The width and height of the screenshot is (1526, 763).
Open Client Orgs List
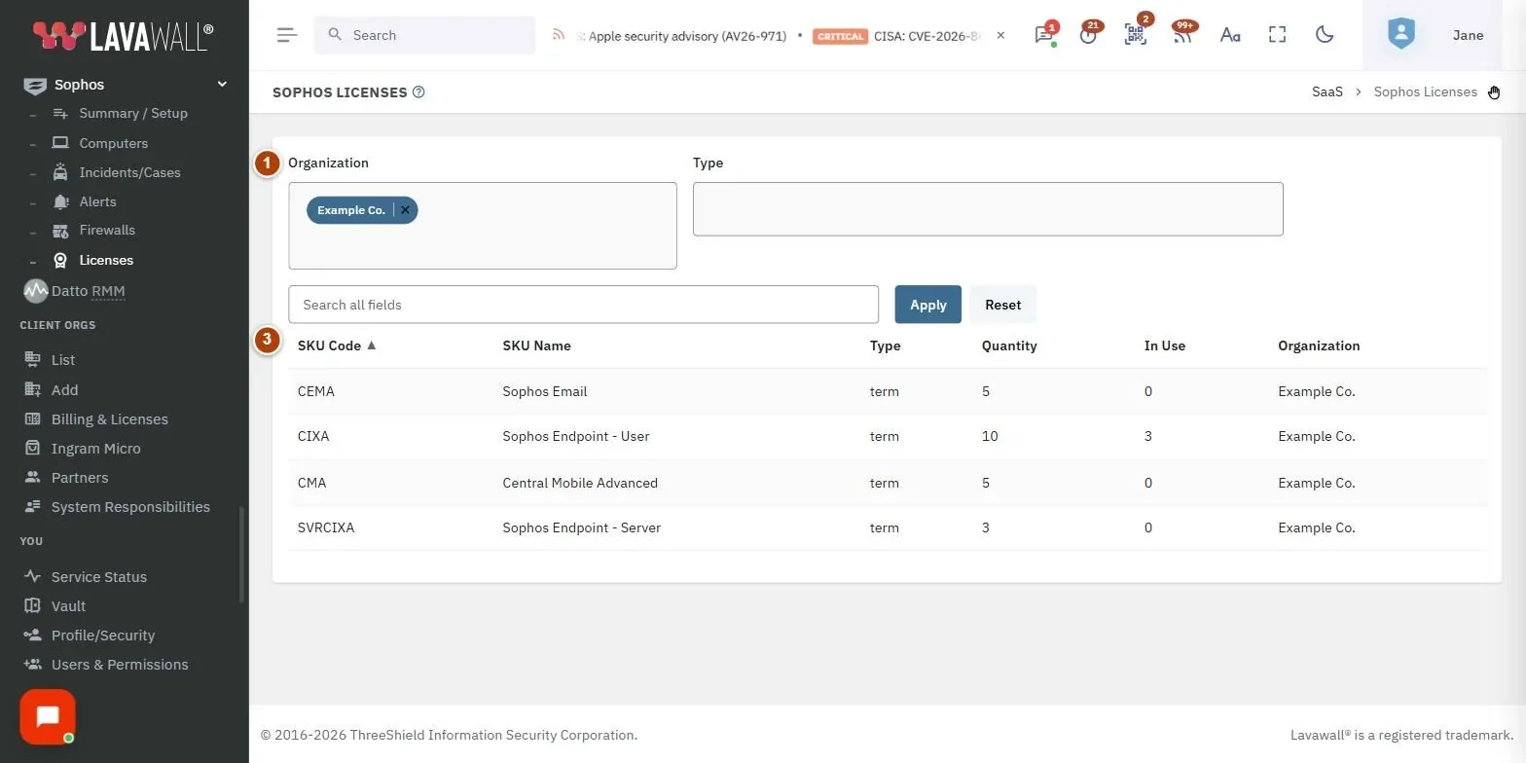pyautogui.click(x=63, y=360)
